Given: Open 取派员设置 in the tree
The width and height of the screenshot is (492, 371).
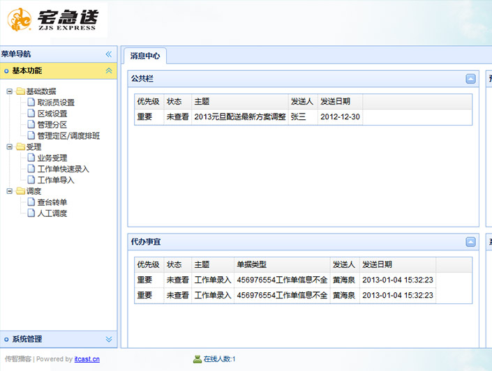Looking at the screenshot, I should pos(56,103).
